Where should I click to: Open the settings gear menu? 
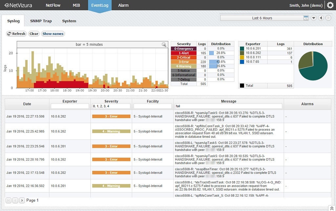click(330, 5)
